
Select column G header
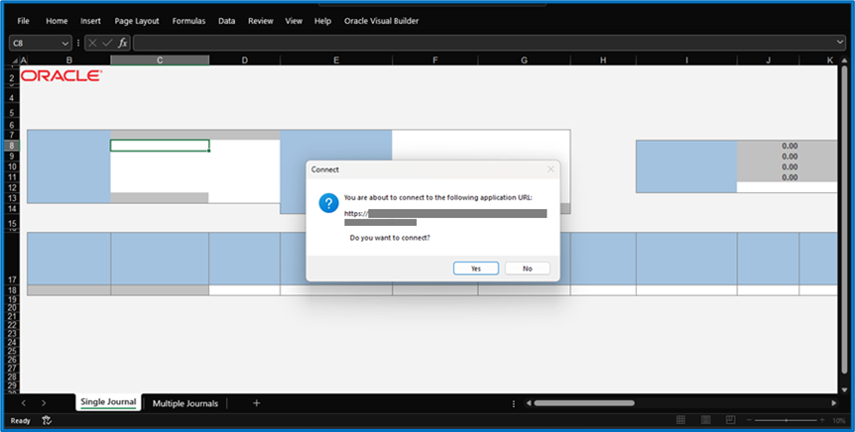click(x=524, y=60)
